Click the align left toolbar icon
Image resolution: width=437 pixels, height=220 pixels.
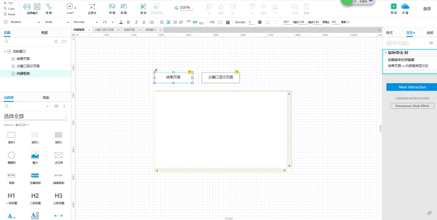[209, 7]
